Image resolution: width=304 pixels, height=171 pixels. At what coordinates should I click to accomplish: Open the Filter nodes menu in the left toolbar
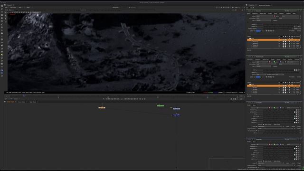point(2,21)
